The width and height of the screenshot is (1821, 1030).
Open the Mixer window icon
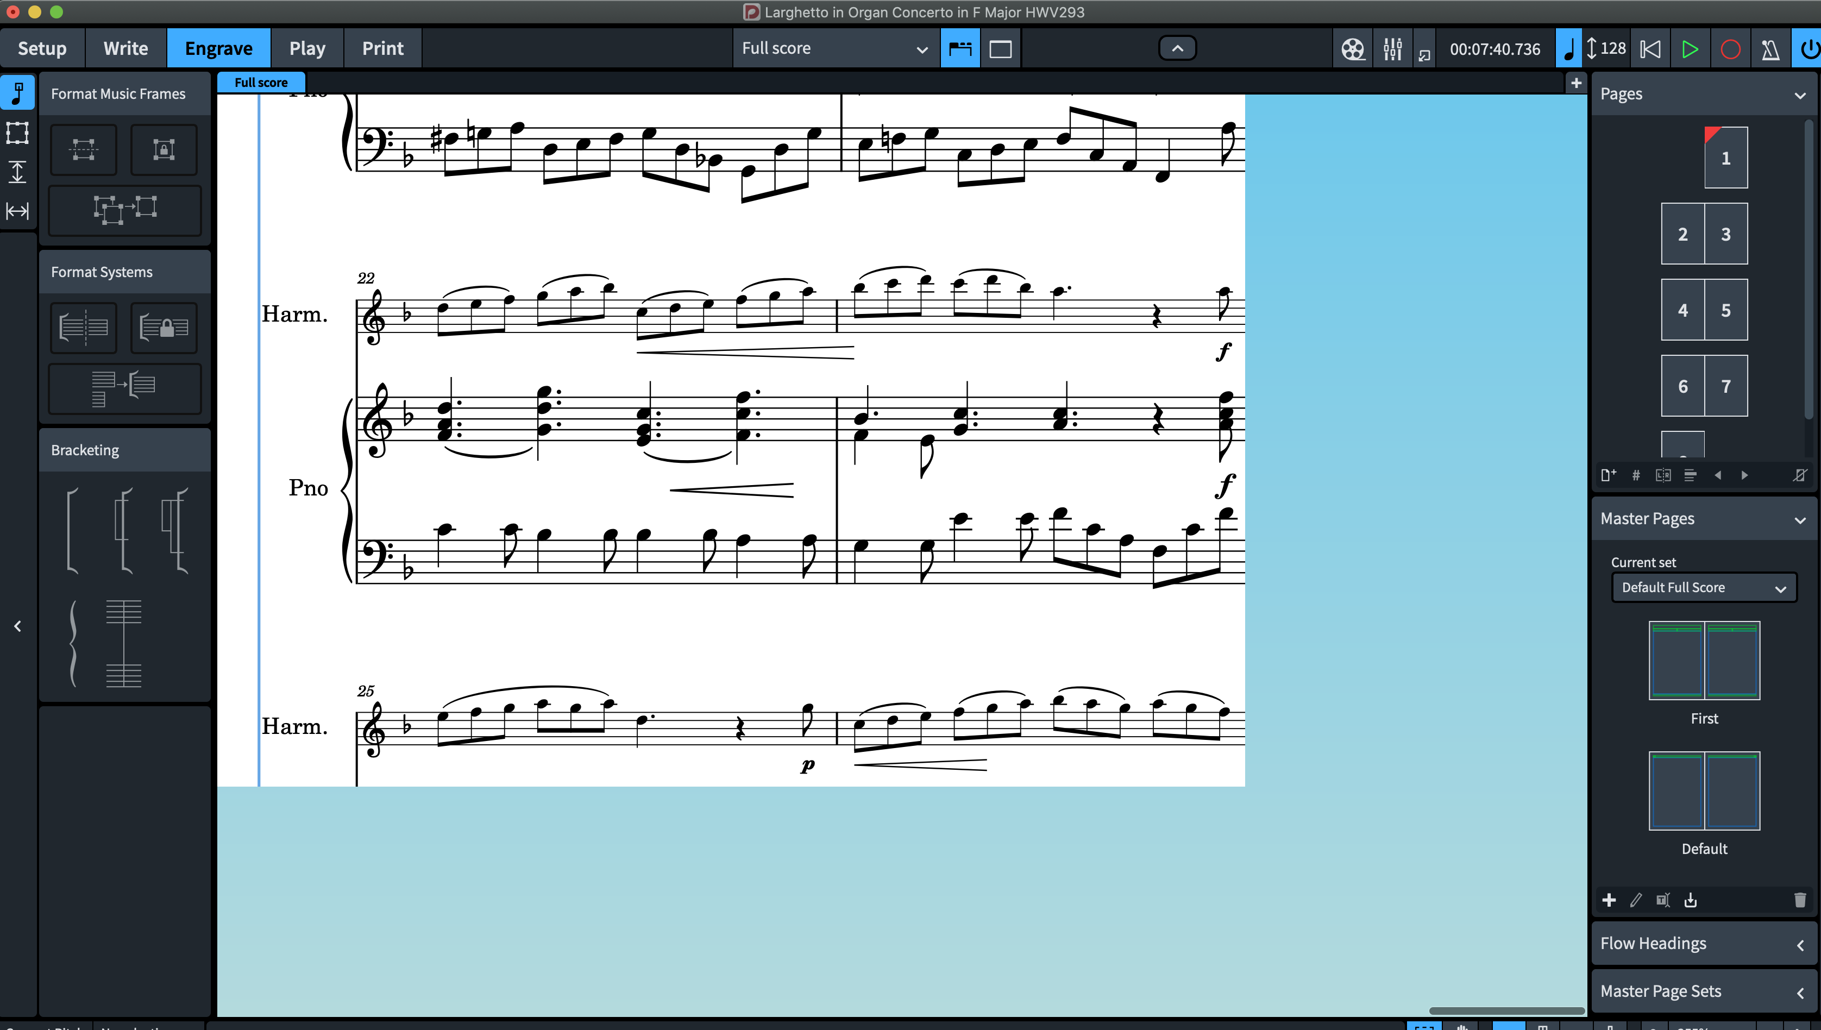coord(1392,49)
